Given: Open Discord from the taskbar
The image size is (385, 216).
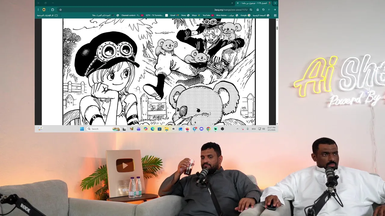Looking at the screenshot, I should click(201, 129).
